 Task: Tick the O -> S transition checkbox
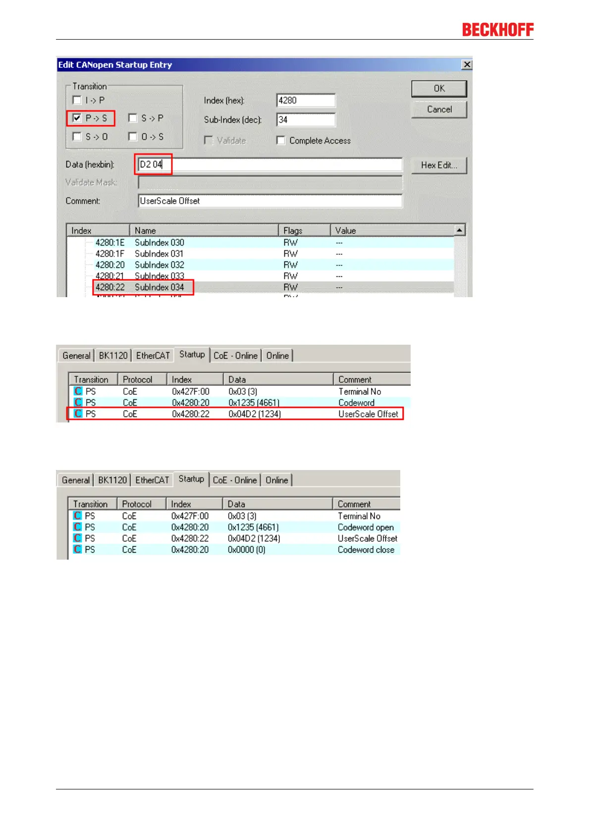point(133,136)
